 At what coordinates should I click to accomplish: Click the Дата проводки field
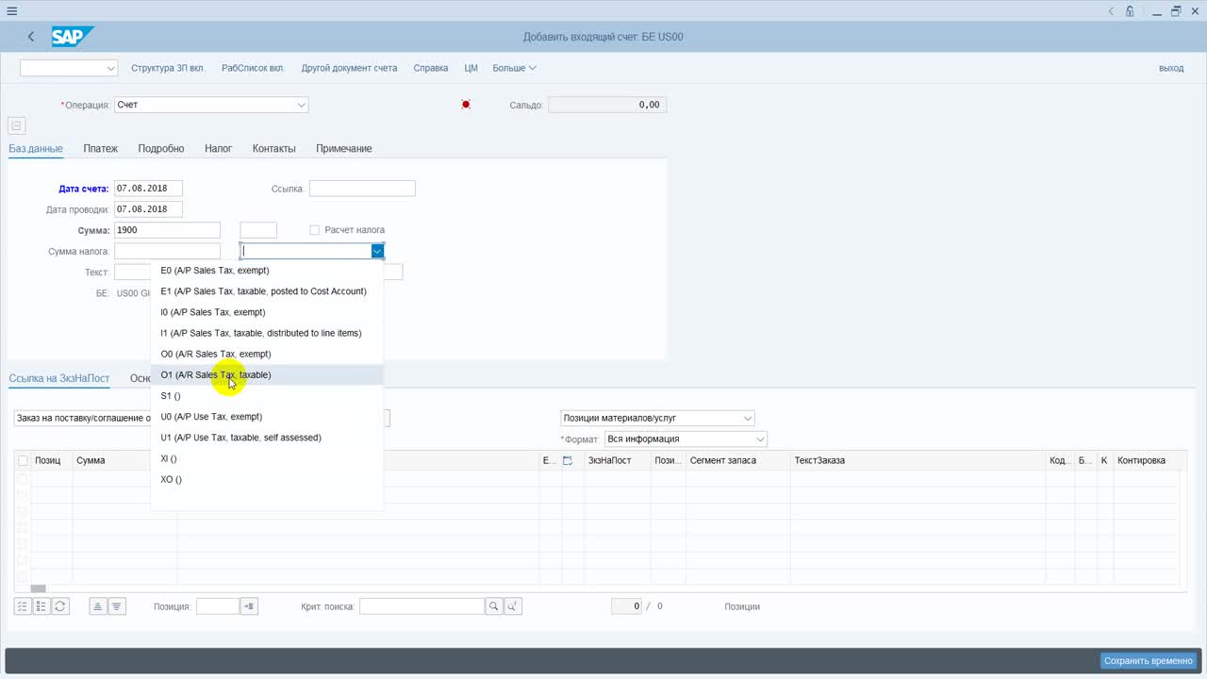tap(148, 209)
